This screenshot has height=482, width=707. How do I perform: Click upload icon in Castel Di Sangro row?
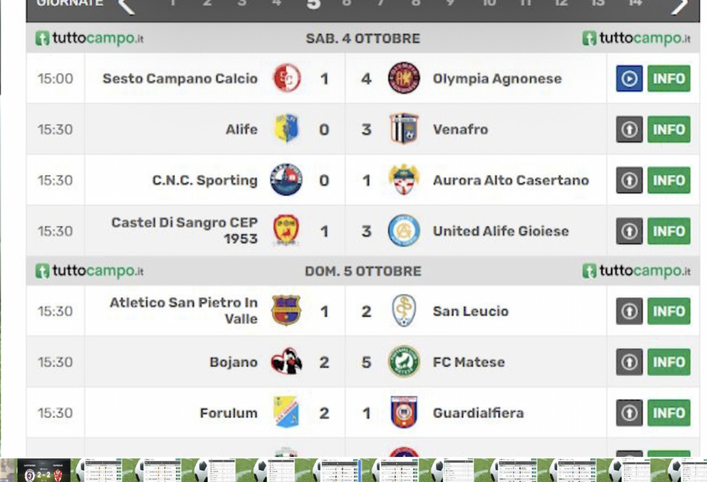coord(629,231)
